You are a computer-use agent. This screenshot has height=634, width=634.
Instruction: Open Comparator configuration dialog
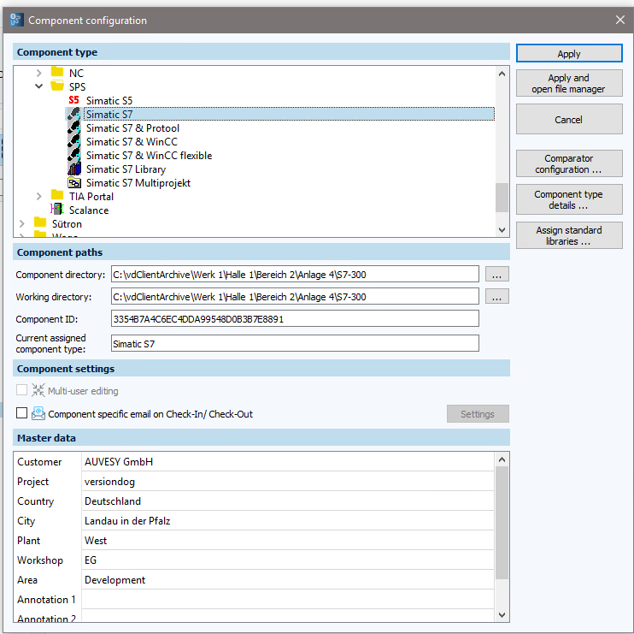coord(568,164)
